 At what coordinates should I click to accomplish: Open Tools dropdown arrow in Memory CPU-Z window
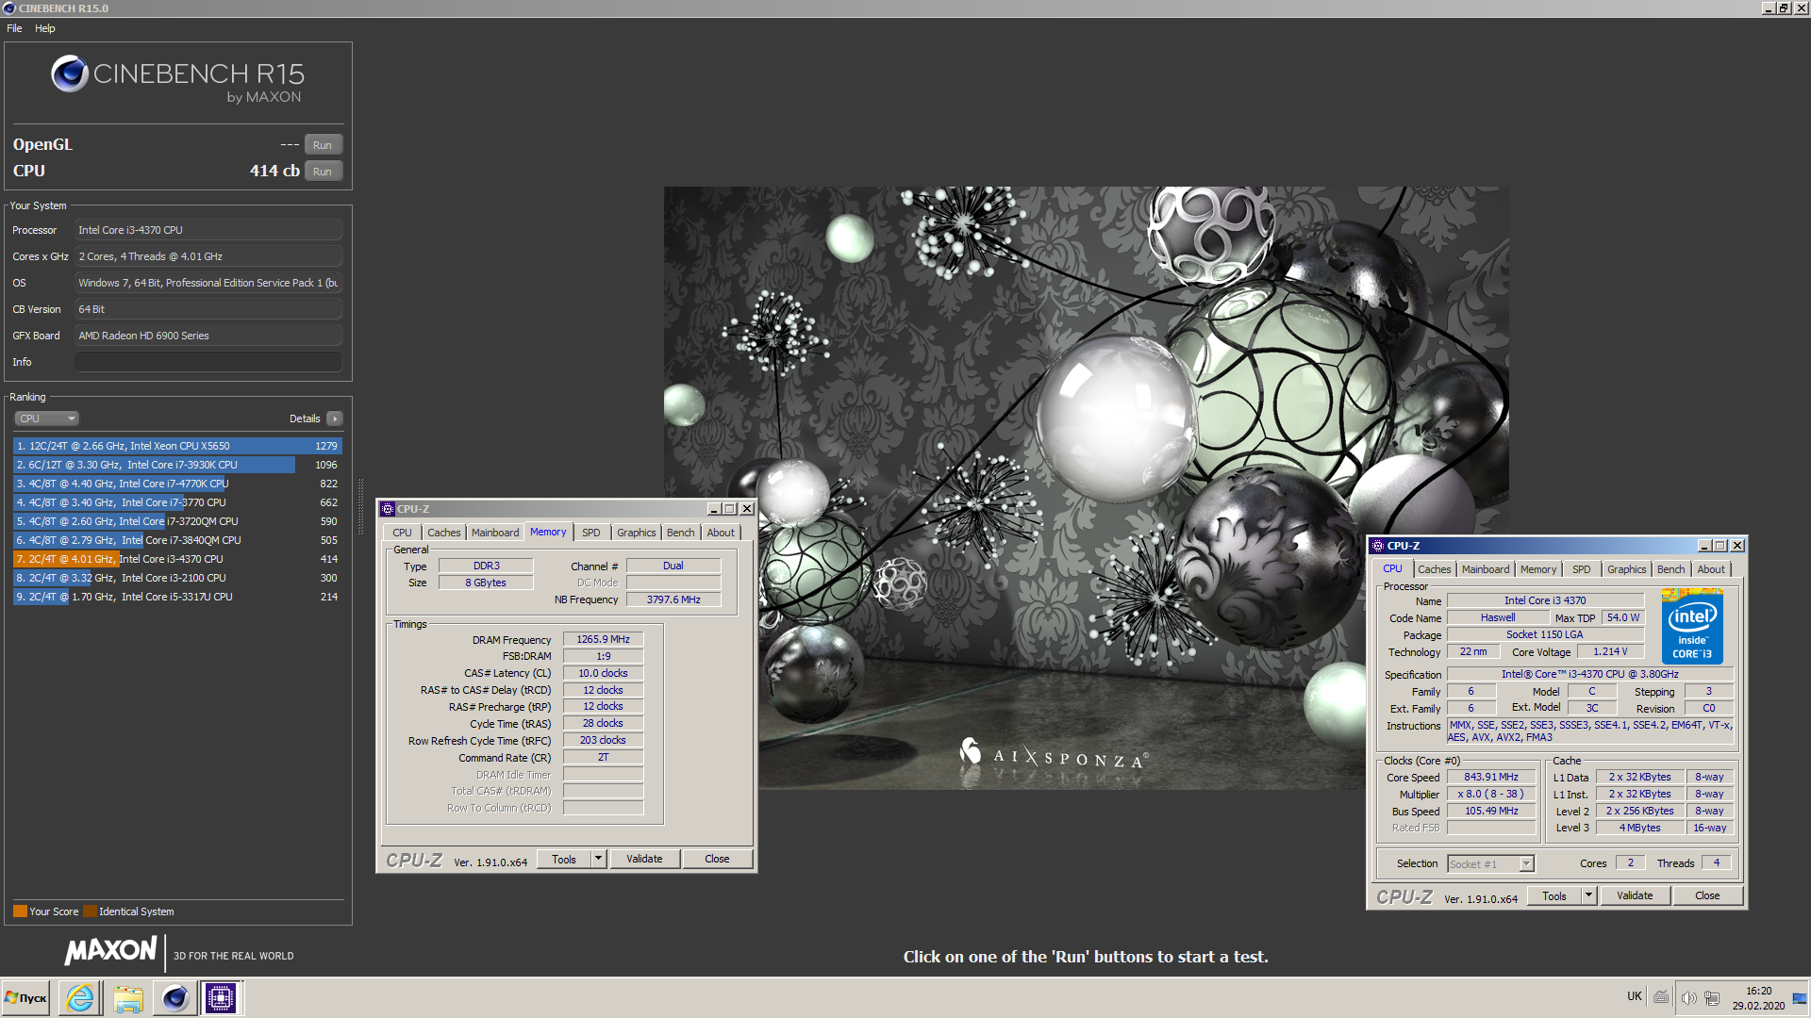[x=598, y=859]
